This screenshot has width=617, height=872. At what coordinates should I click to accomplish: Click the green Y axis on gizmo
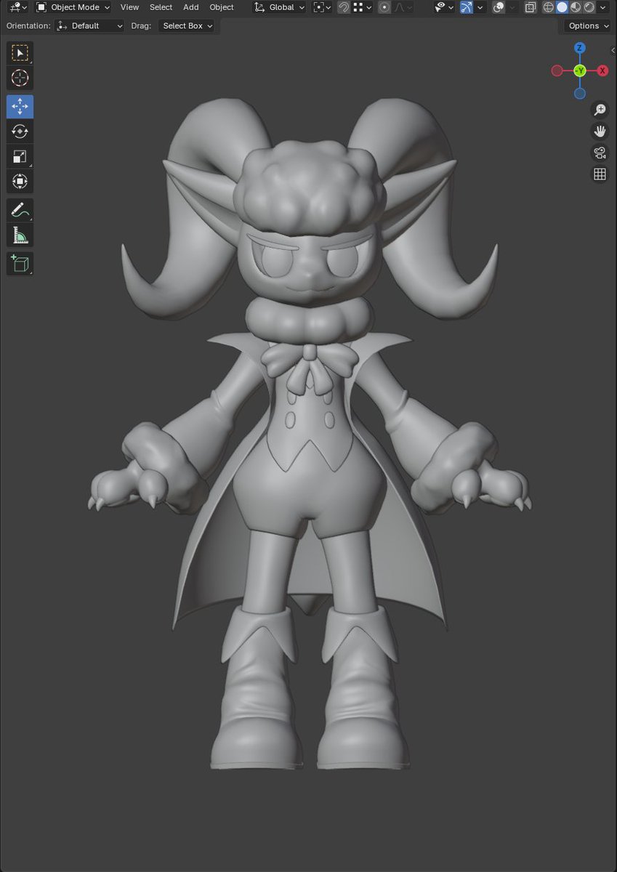(580, 70)
